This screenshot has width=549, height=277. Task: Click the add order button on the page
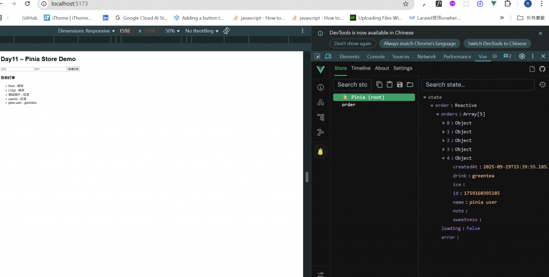coord(73,69)
